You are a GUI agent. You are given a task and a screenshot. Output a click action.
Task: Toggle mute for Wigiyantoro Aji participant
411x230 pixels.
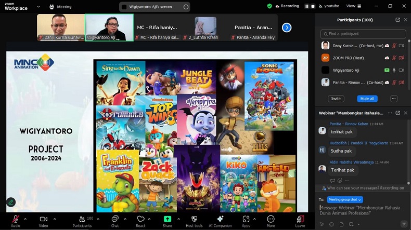394,70
